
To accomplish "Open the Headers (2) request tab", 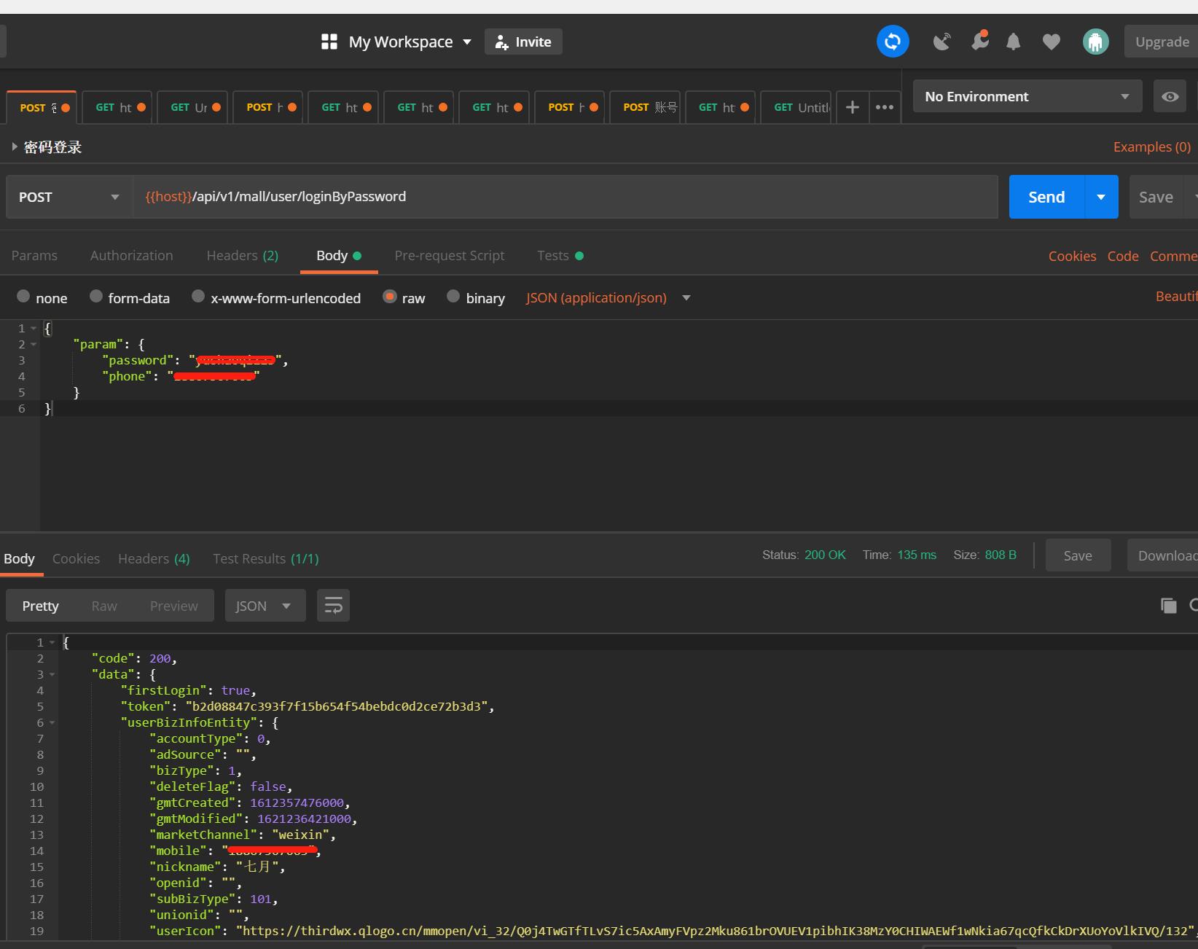I will 243,255.
